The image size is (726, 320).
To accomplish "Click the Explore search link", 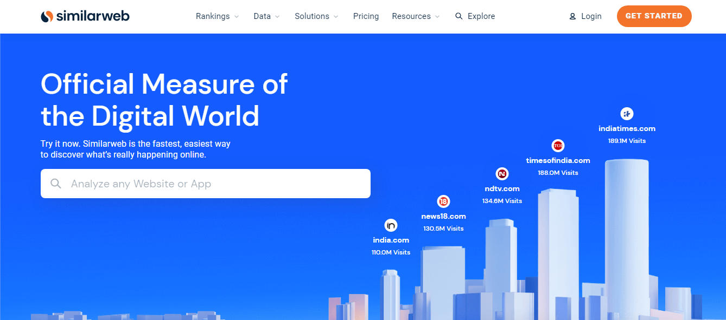I will pyautogui.click(x=475, y=16).
